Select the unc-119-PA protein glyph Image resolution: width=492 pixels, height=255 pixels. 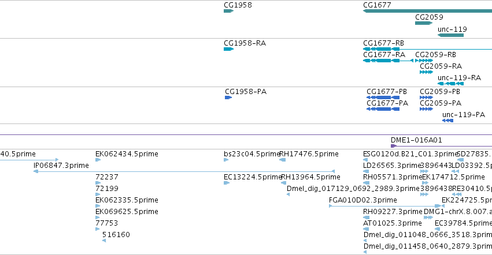tap(447, 121)
